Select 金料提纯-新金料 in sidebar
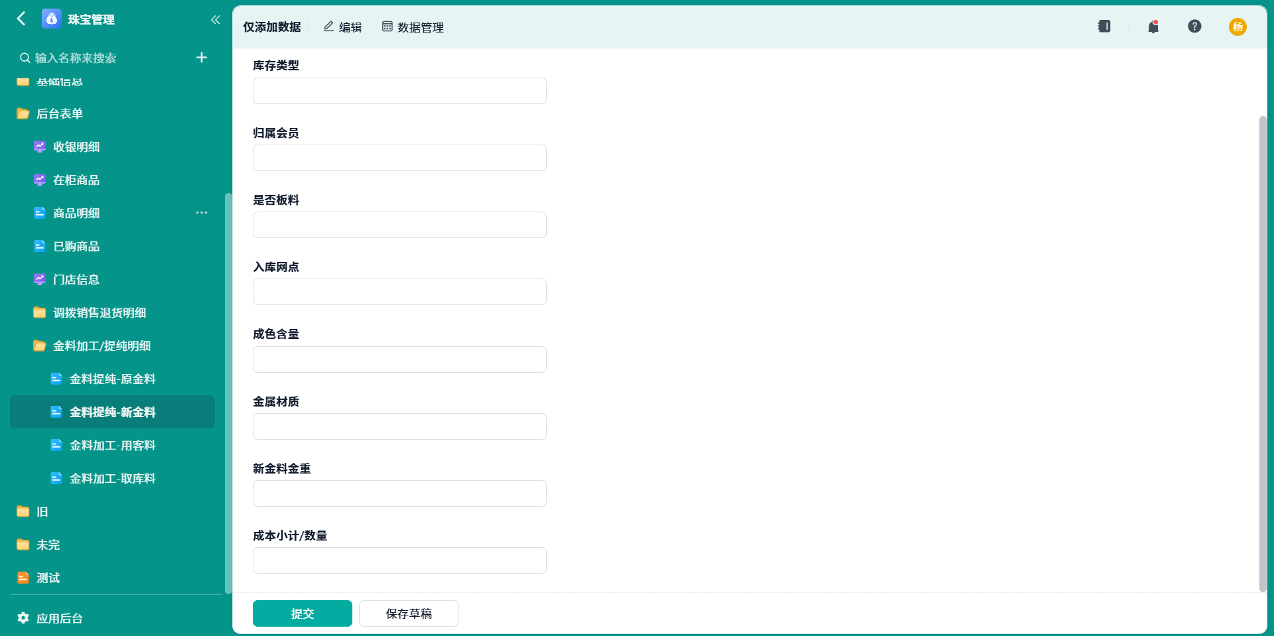Screen dimensions: 1274x636 pos(112,412)
